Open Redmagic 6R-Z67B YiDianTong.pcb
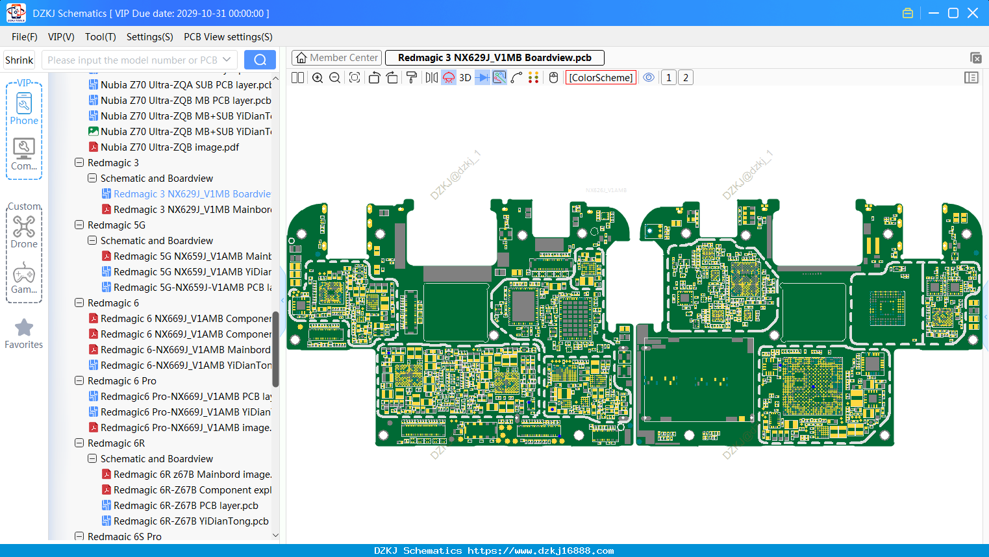 pyautogui.click(x=185, y=521)
